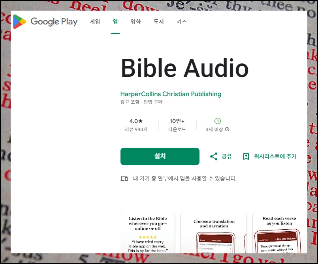
Task: Click the Google Play logo
Action: (x=45, y=22)
